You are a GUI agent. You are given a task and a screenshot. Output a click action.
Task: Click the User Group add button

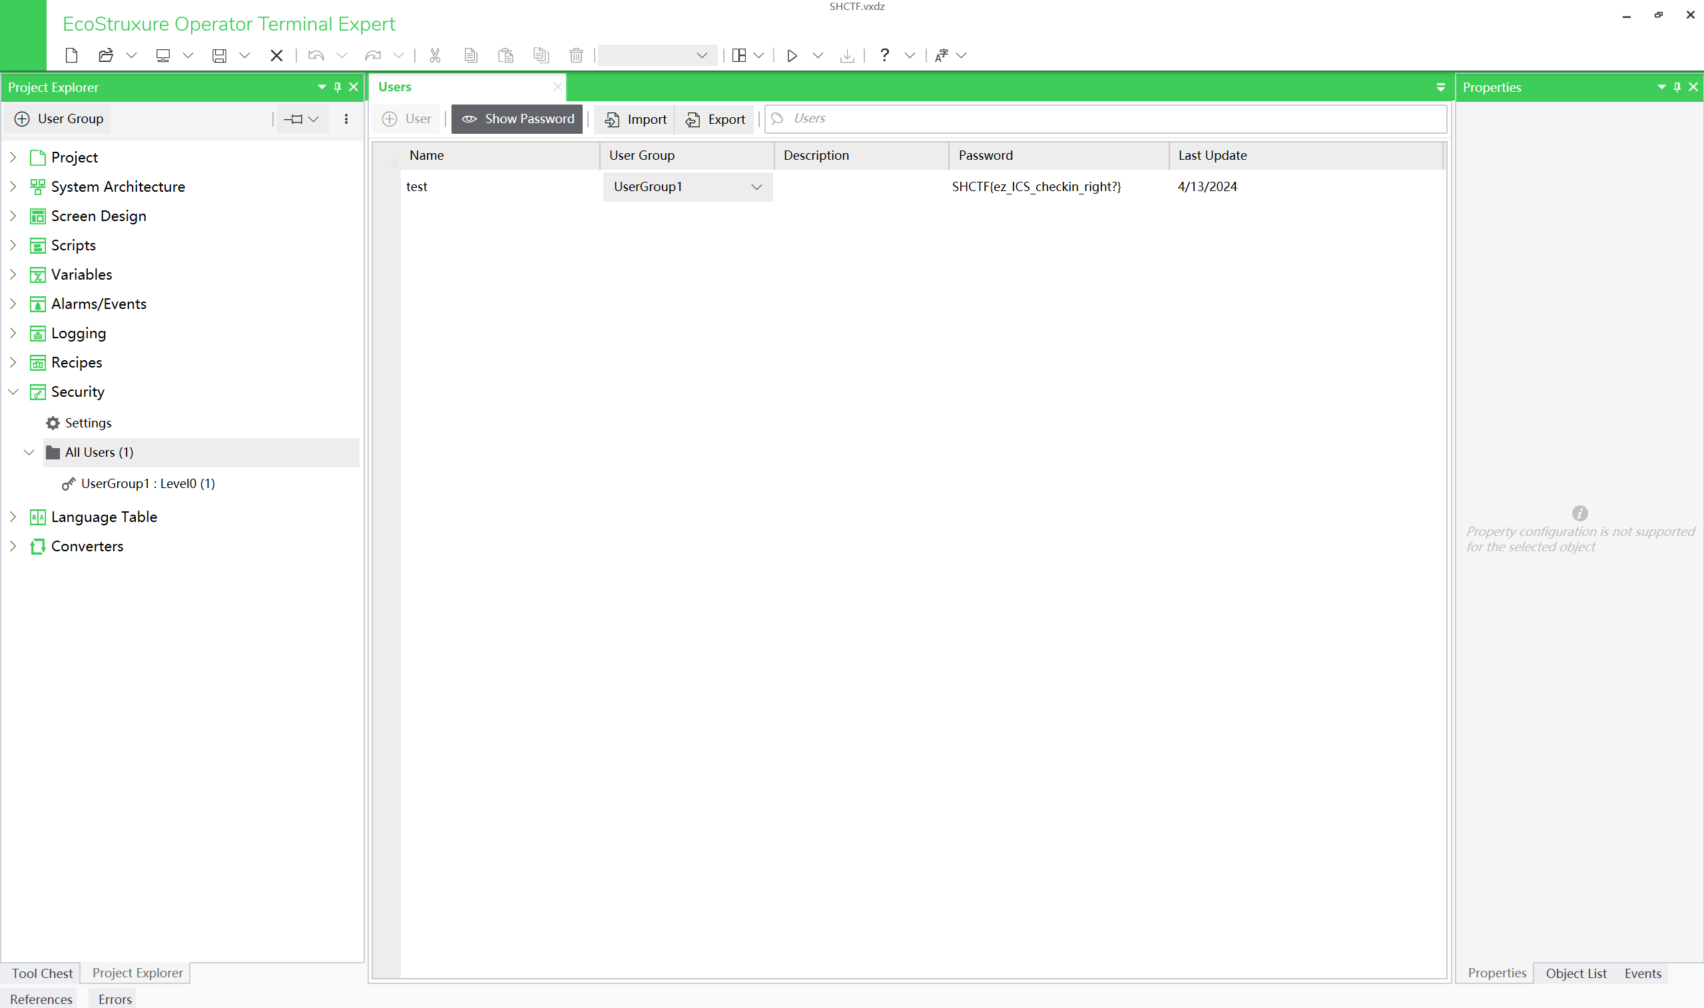pyautogui.click(x=59, y=119)
